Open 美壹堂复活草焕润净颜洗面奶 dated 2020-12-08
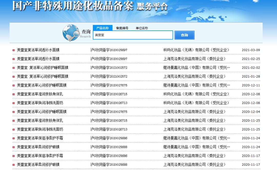 (x=40, y=103)
